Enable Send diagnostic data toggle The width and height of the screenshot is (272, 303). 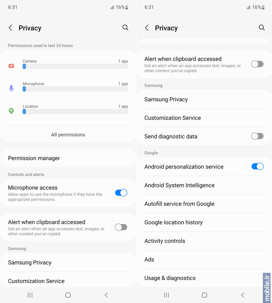(257, 136)
